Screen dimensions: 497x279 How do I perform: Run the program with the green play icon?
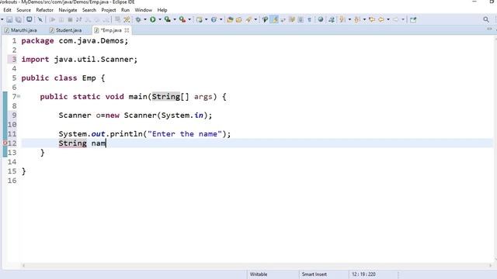[153, 19]
